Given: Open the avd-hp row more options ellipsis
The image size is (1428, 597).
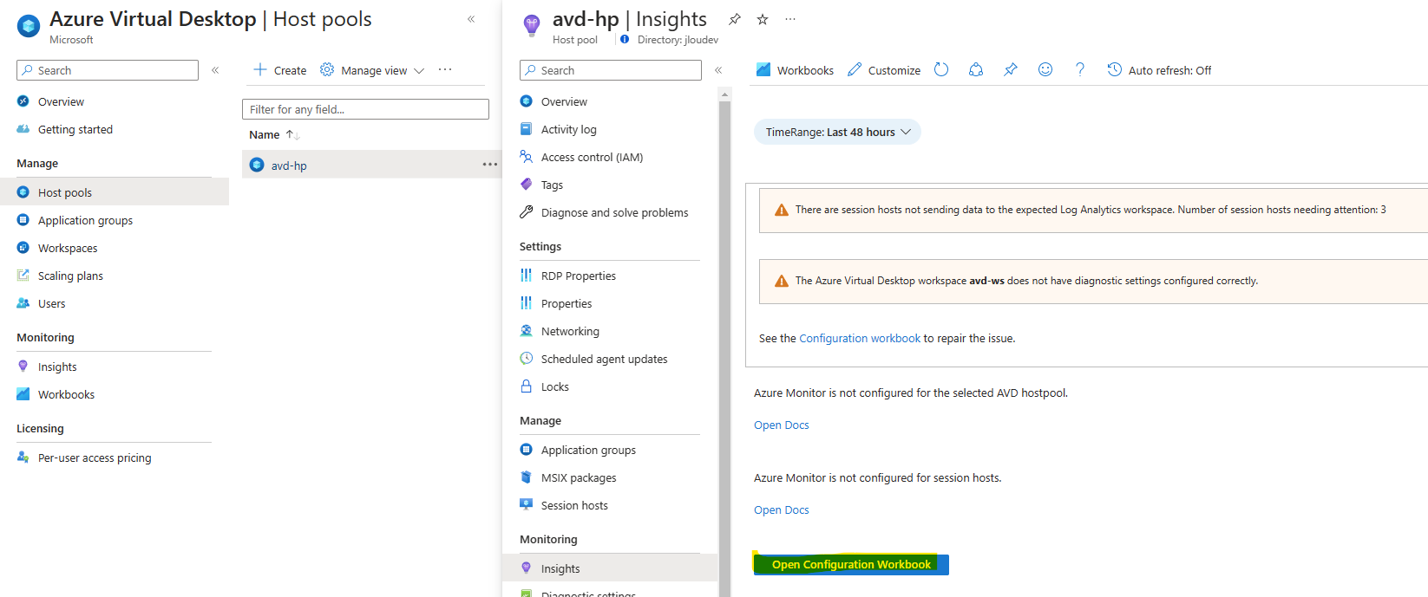Looking at the screenshot, I should pyautogui.click(x=490, y=165).
